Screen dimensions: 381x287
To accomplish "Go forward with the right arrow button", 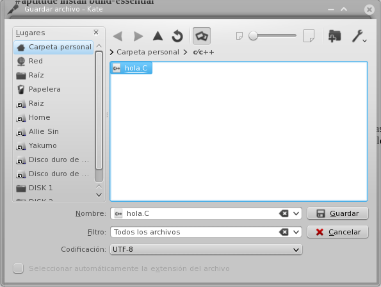I will coord(138,37).
